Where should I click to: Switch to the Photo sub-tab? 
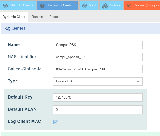pyautogui.click(x=54, y=17)
